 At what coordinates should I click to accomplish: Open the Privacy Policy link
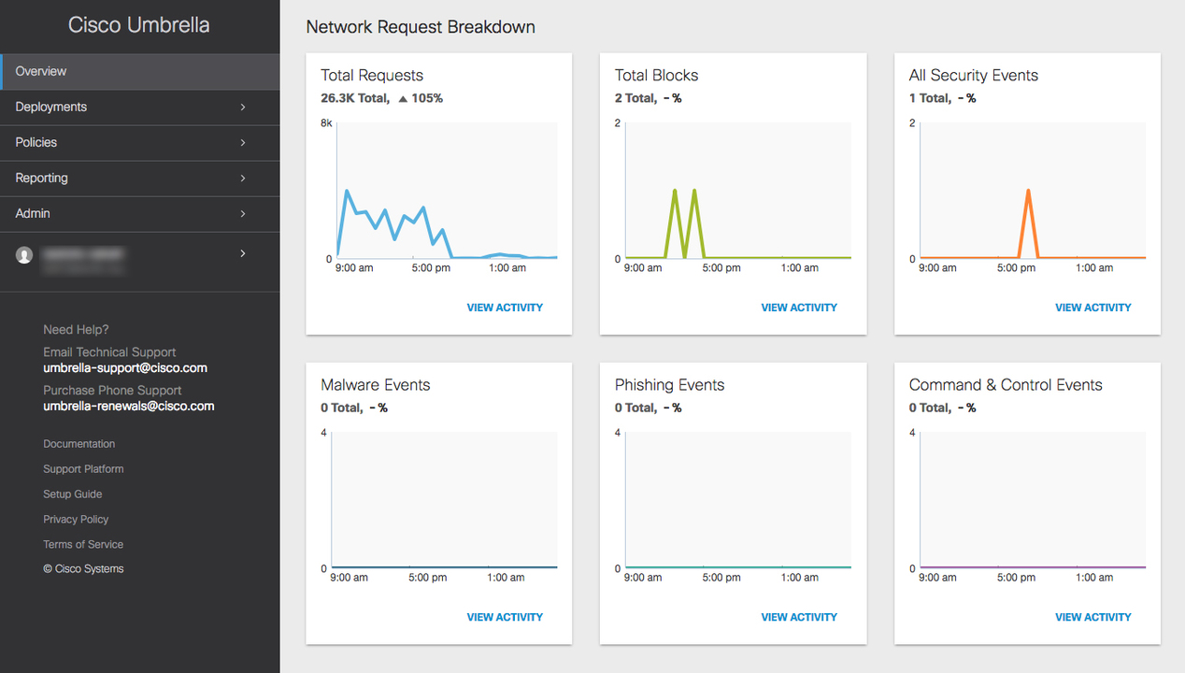(76, 520)
